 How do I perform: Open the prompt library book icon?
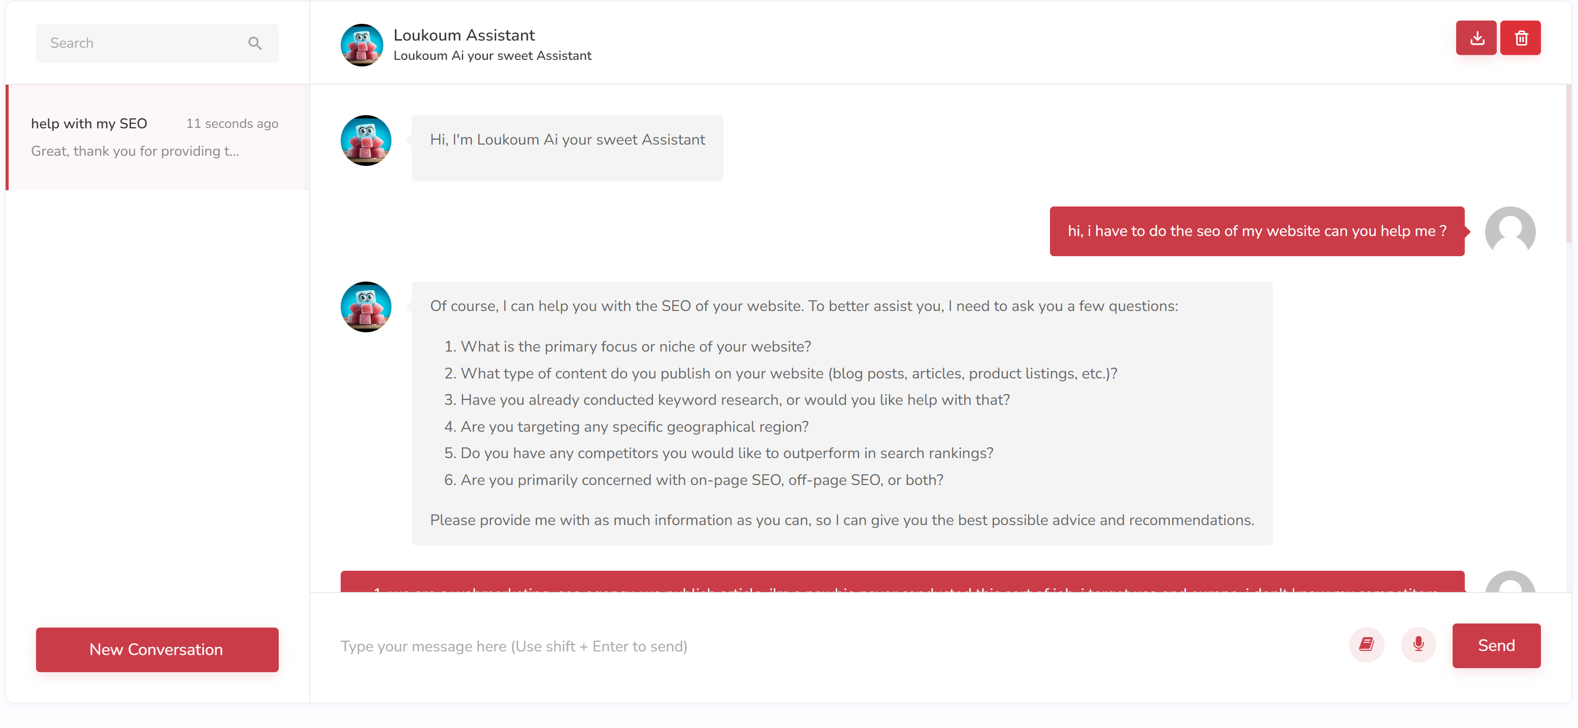pos(1366,644)
